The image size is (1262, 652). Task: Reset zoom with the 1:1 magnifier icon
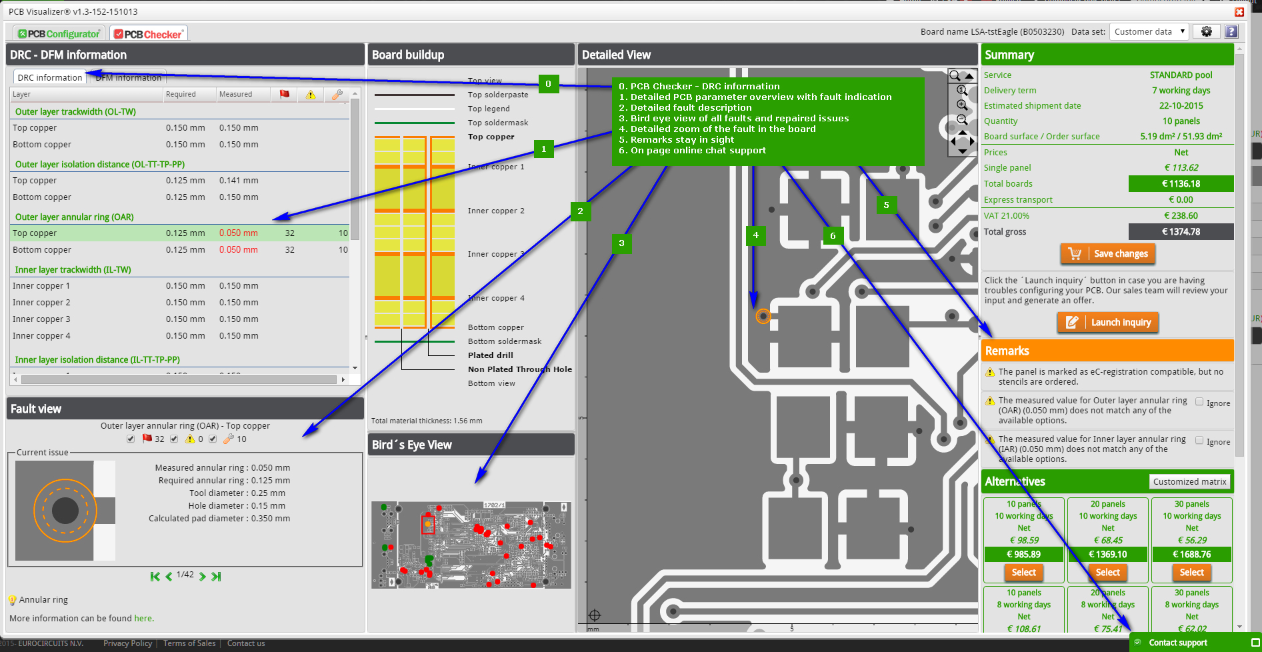[x=962, y=91]
